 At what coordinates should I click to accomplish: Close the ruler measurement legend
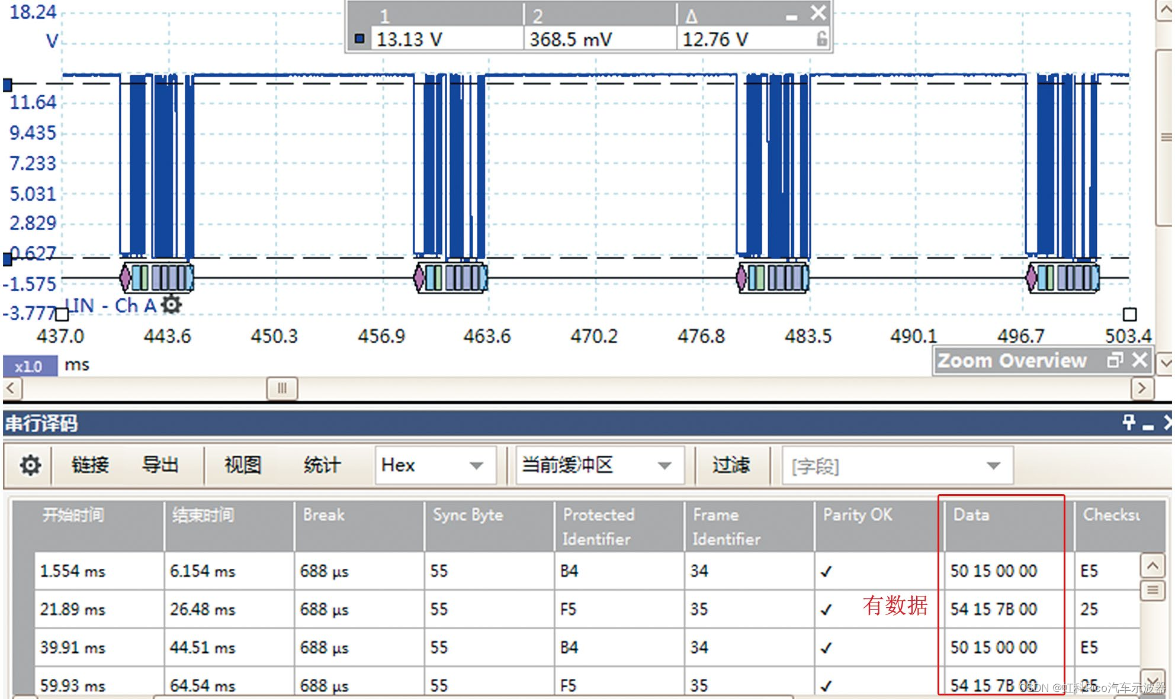pos(818,12)
